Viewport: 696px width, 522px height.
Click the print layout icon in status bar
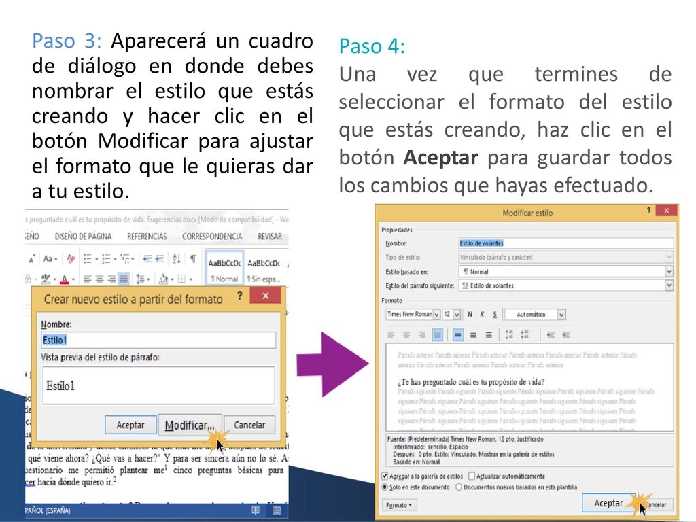tap(277, 510)
